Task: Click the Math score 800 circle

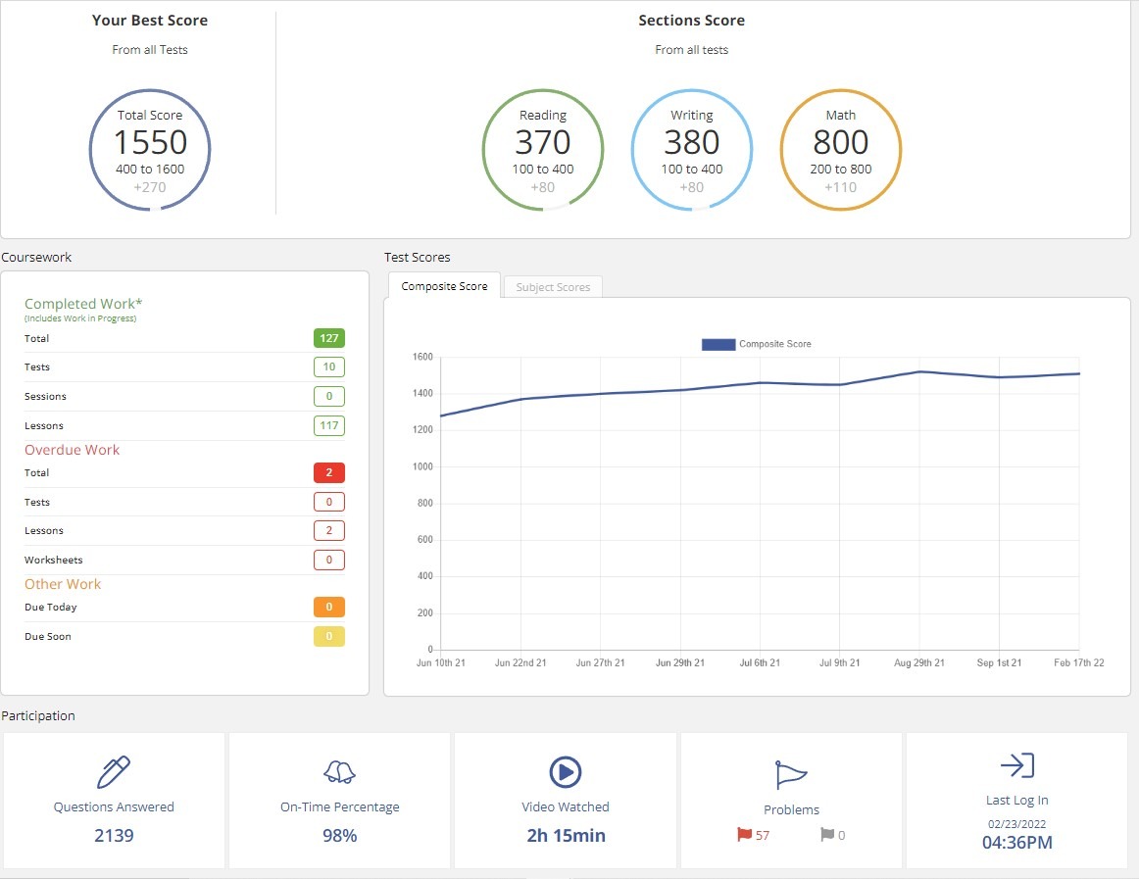Action: click(840, 149)
